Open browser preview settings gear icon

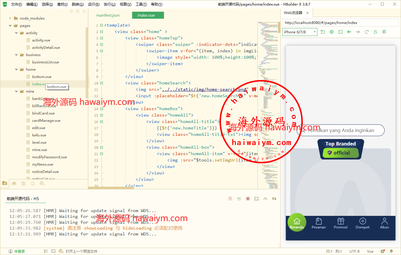(x=331, y=32)
